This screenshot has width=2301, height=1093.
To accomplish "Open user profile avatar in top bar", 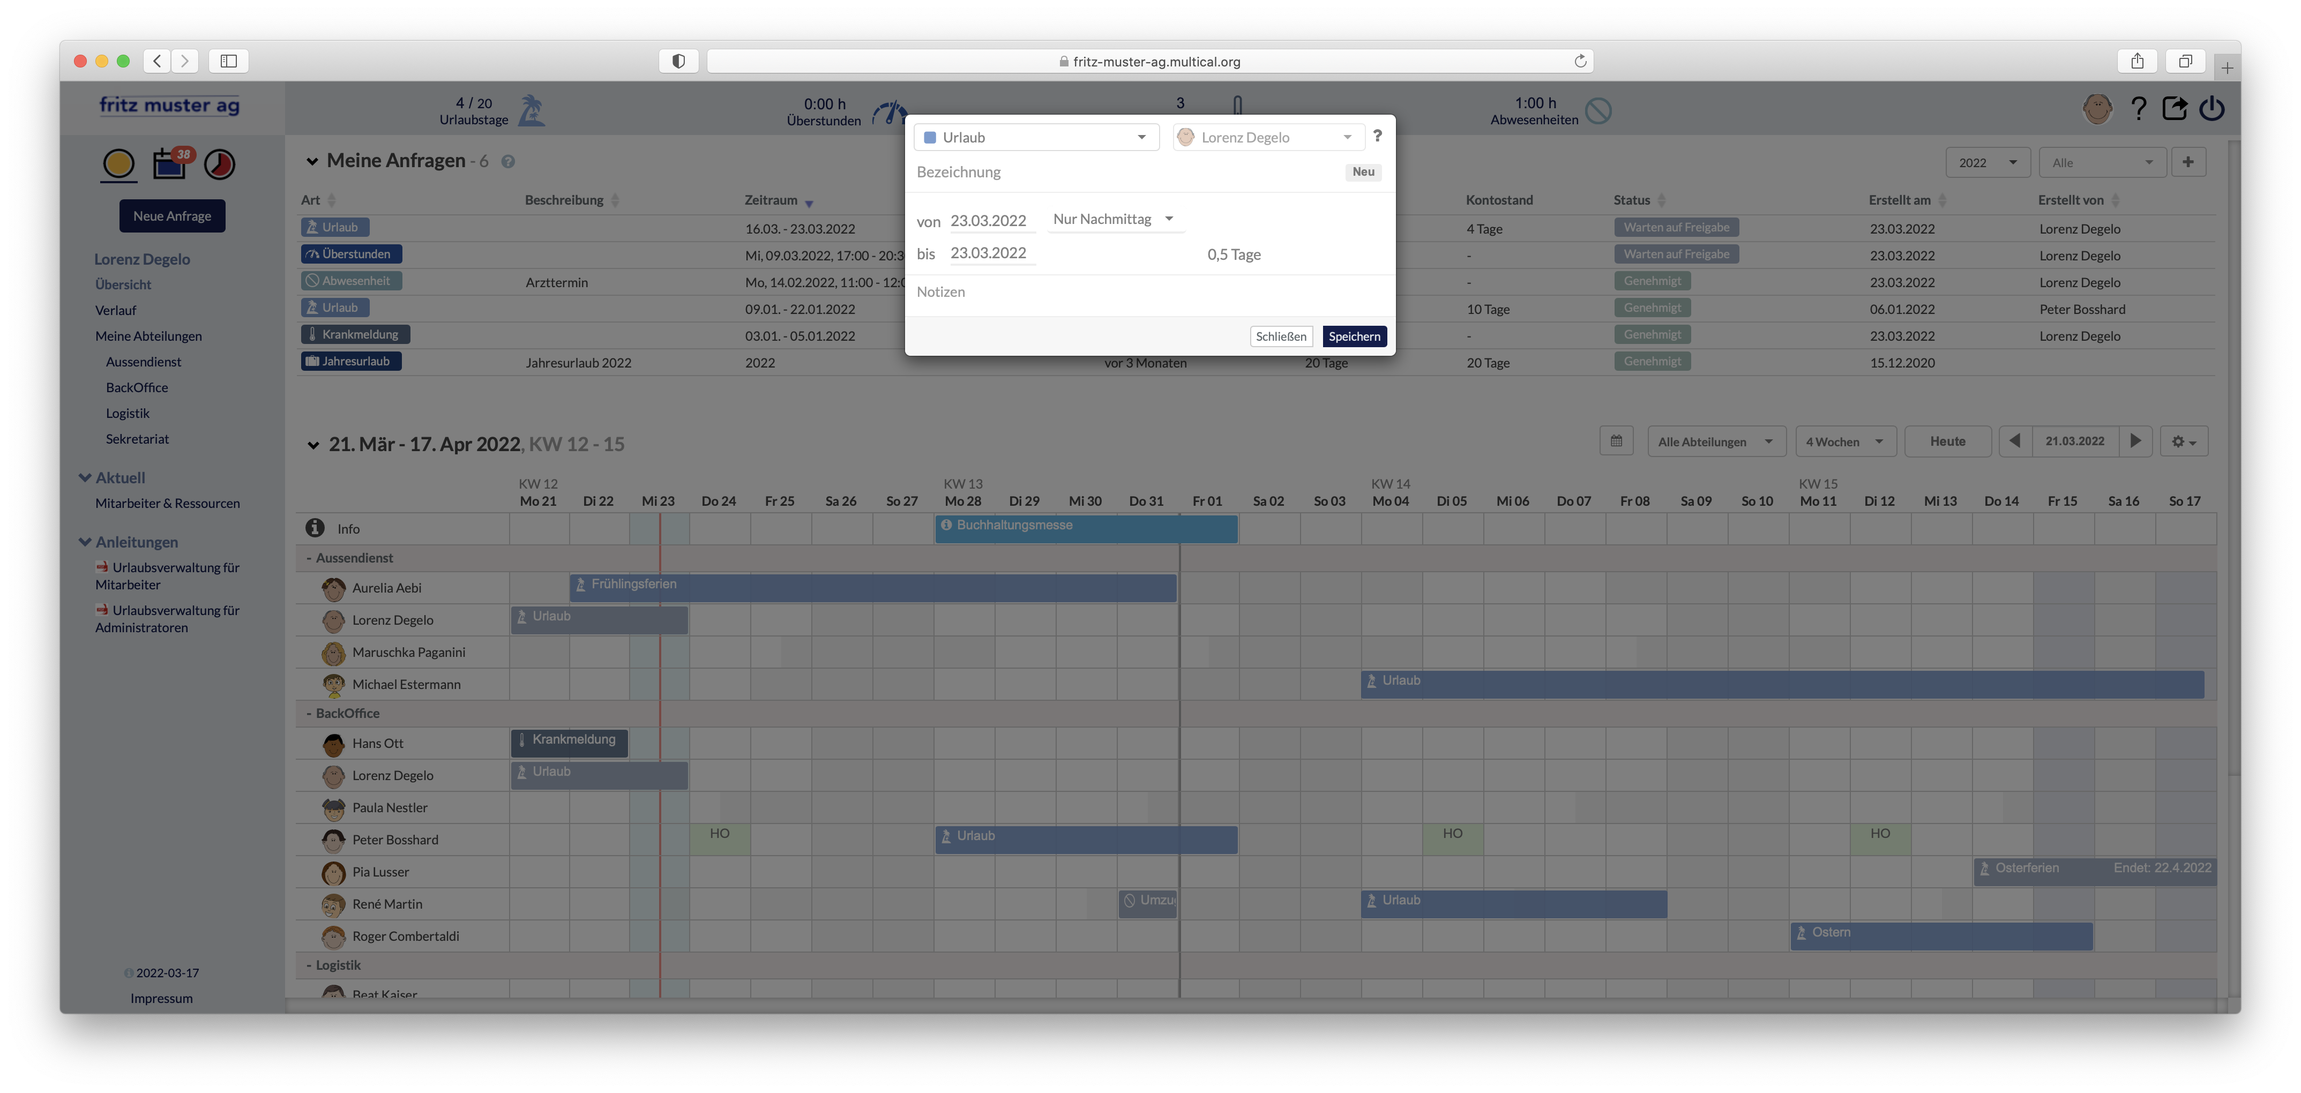I will point(2096,109).
